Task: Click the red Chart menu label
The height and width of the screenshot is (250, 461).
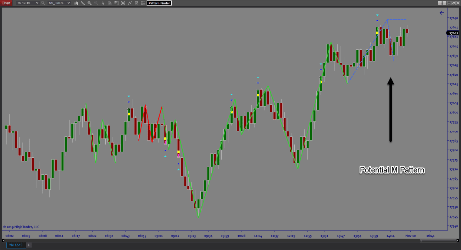Action: 6,3
